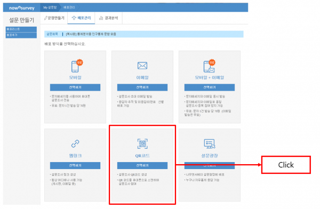Click the pencil icon on 문항만들기 tab
The image size is (320, 209).
tap(46, 18)
